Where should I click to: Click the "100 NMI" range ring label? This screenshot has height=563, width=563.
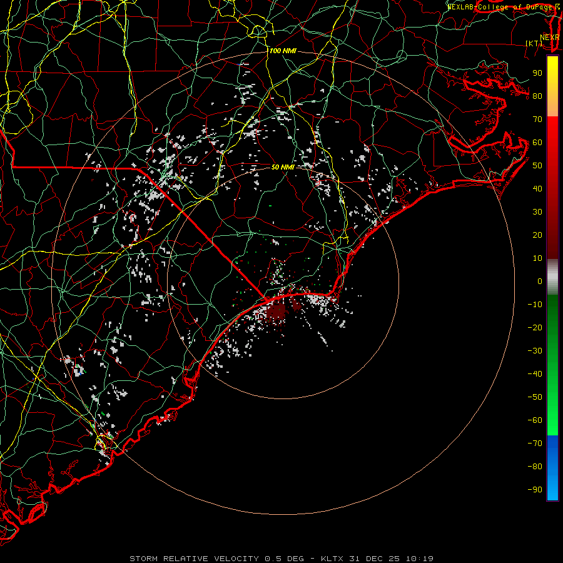click(283, 51)
